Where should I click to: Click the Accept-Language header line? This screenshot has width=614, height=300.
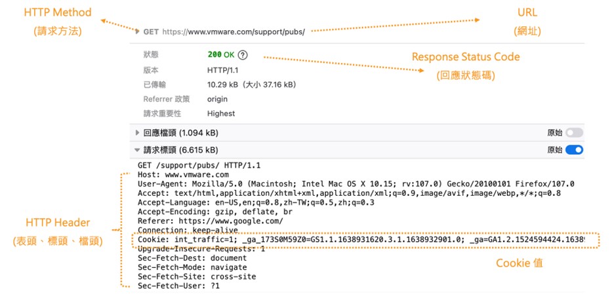[256, 203]
